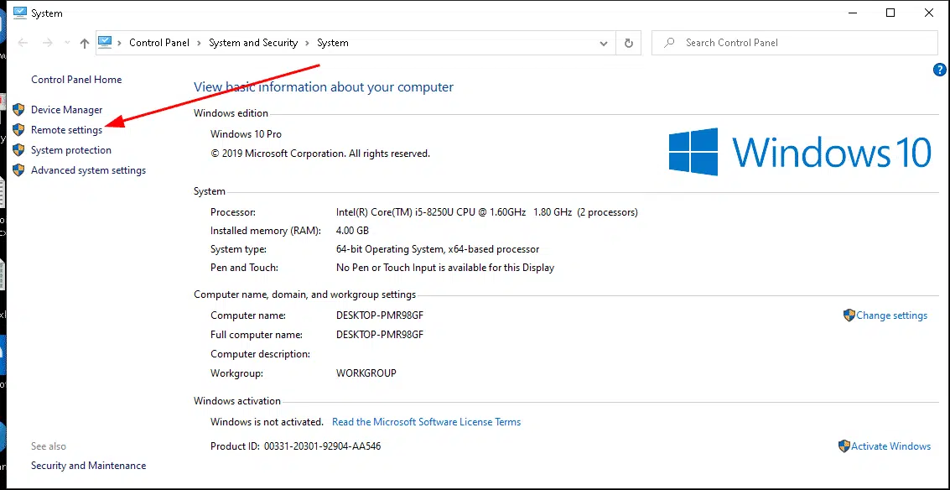Viewport: 950px width, 490px height.
Task: Click the Windows 10 logo
Action: point(800,152)
